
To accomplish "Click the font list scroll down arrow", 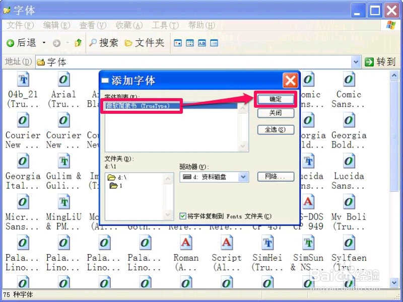I will tap(243, 146).
